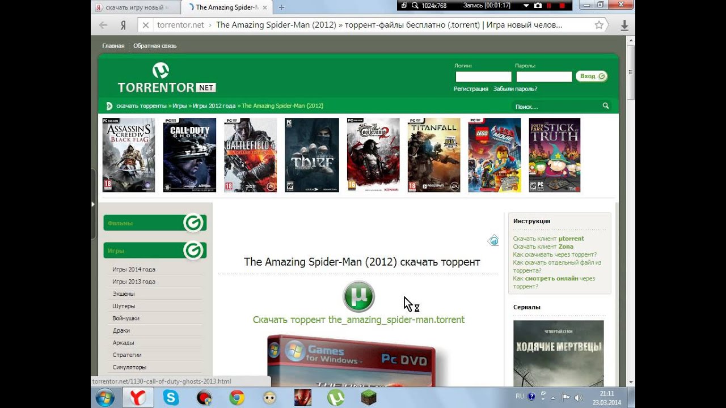This screenshot has width=726, height=408.
Task: Click the Torrentor.net site logo
Action: pyautogui.click(x=166, y=78)
